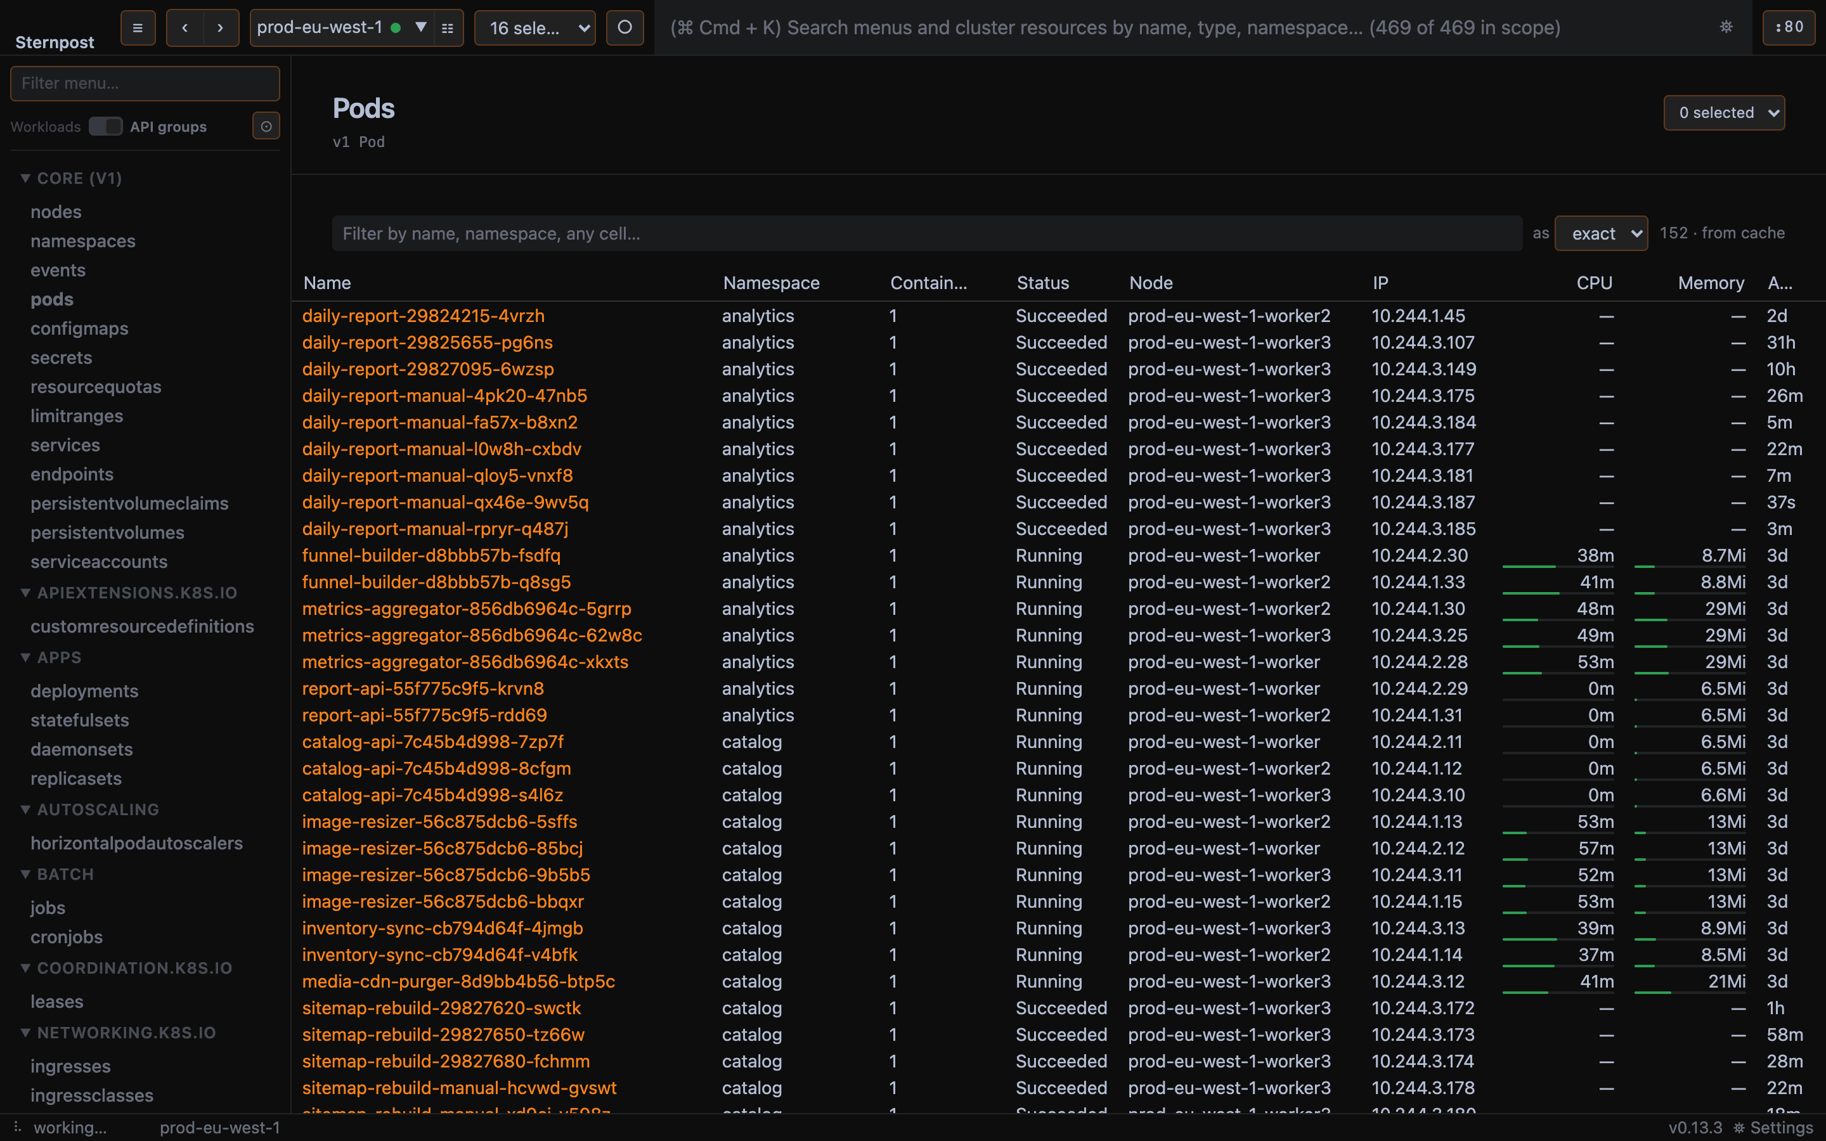Open namespaces in the sidebar

[x=83, y=241]
